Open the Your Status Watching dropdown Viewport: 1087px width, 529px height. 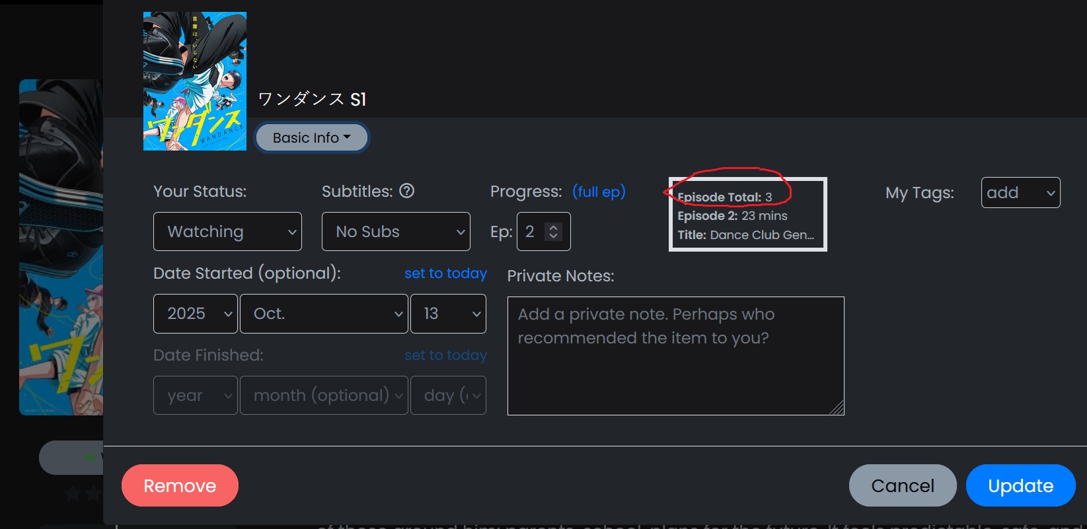[x=227, y=231]
